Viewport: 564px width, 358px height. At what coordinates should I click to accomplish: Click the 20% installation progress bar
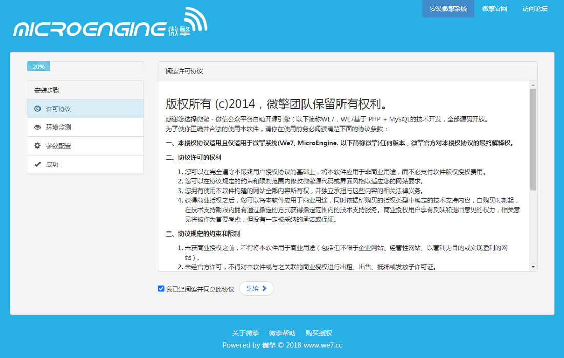click(x=39, y=67)
